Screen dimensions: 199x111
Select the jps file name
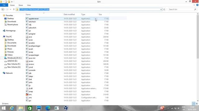point(30,101)
